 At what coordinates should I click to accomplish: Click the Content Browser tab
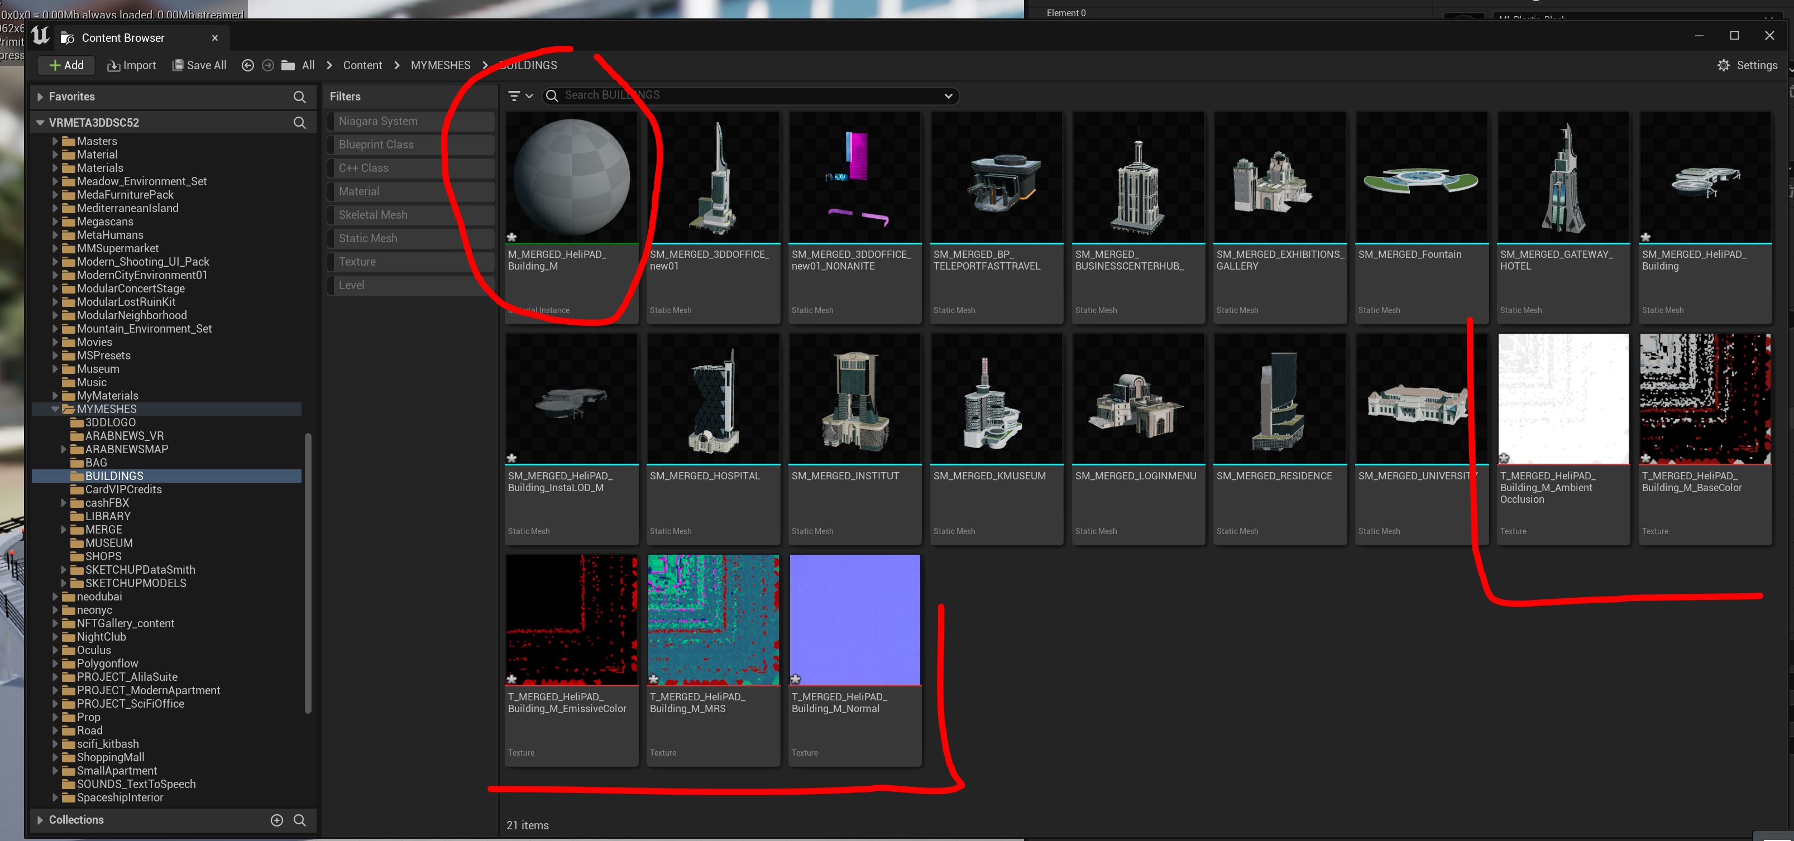(123, 37)
